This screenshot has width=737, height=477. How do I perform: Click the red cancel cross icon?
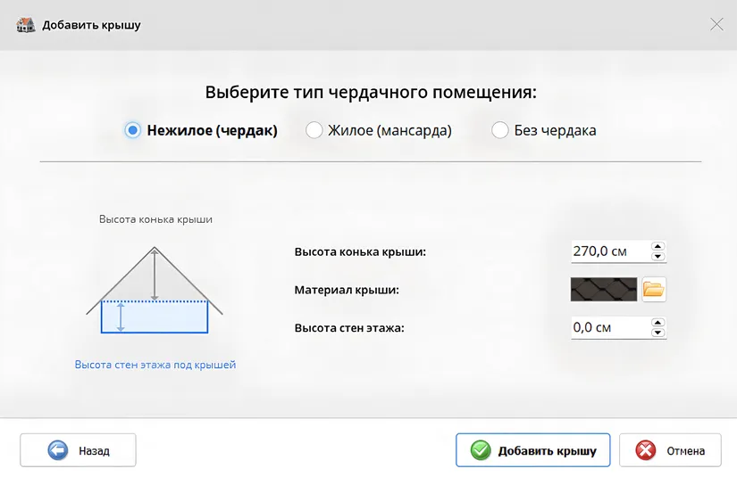[646, 450]
